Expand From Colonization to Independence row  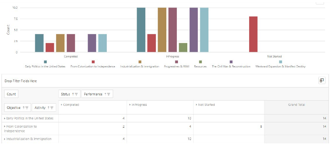(x=5, y=126)
